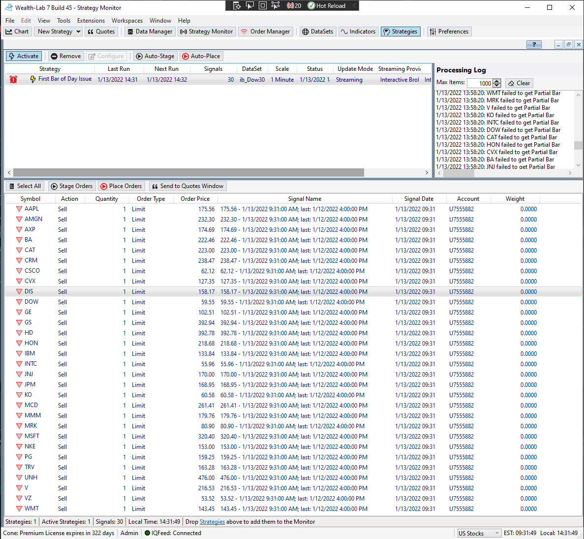Click the Wealth-Lab app icon in title bar
This screenshot has height=539, width=584.
point(8,7)
